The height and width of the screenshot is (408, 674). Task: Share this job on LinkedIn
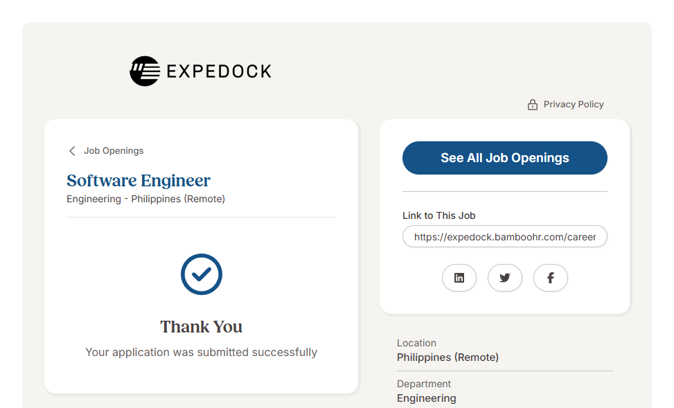coord(459,278)
